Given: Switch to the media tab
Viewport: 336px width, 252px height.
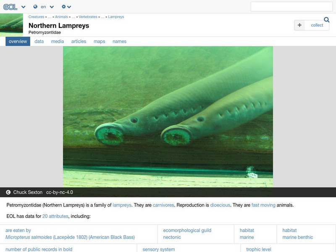Looking at the screenshot, I should [x=58, y=41].
